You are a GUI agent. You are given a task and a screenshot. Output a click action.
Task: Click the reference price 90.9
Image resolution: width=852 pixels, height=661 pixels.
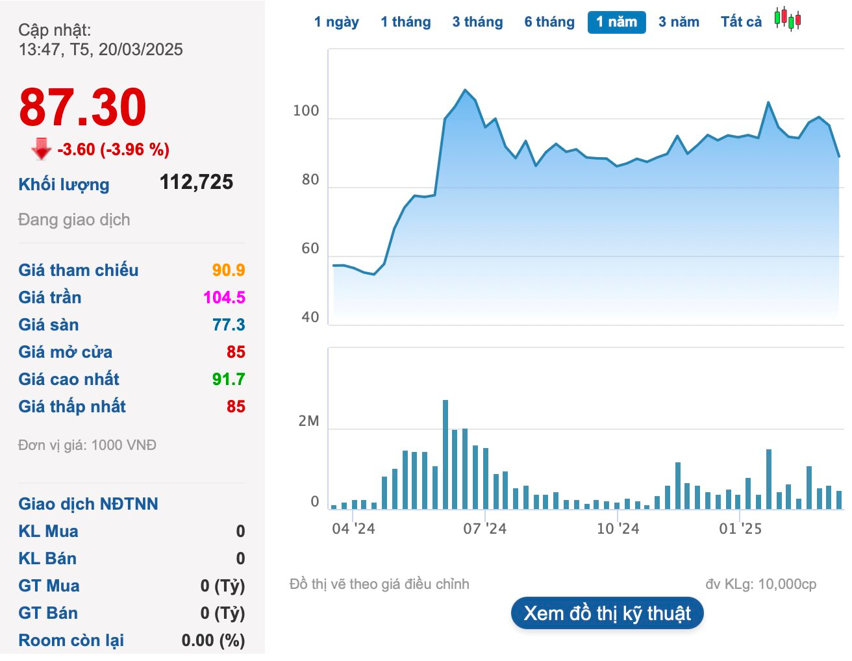click(229, 270)
